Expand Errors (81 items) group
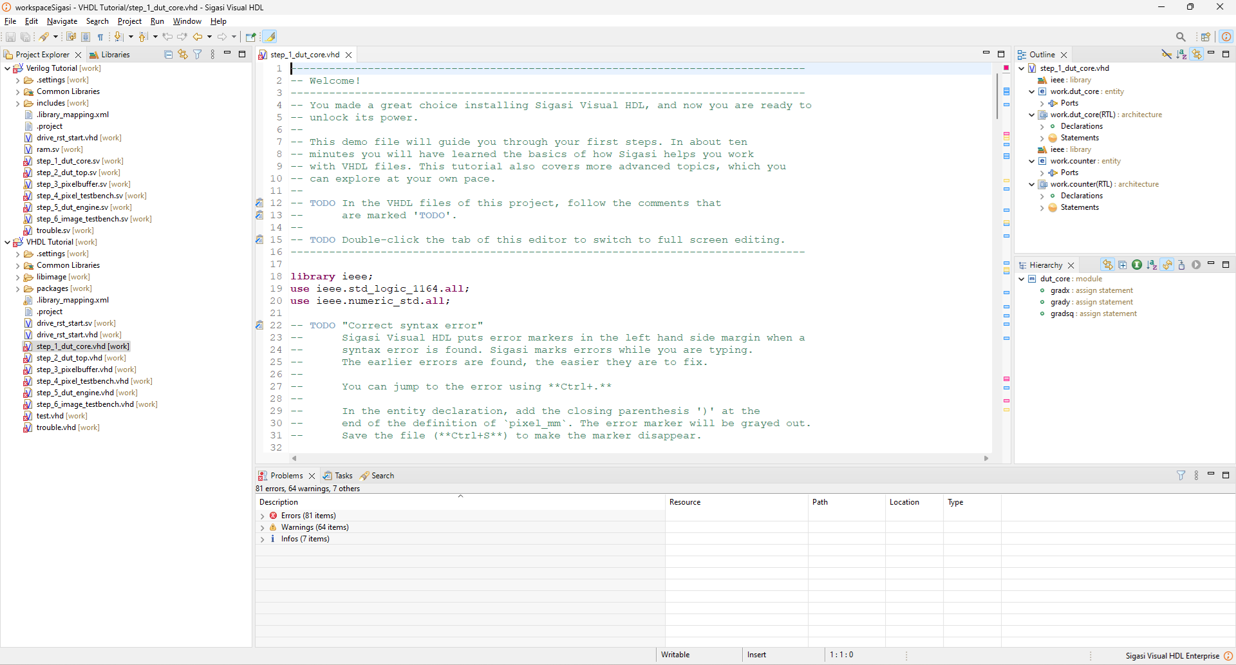The width and height of the screenshot is (1236, 665). (x=262, y=516)
